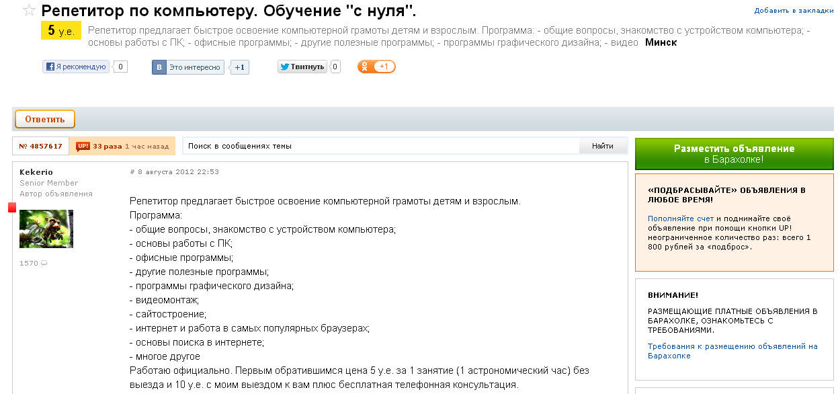
Task: Open Kekerio's avatar image
Action: (x=46, y=229)
